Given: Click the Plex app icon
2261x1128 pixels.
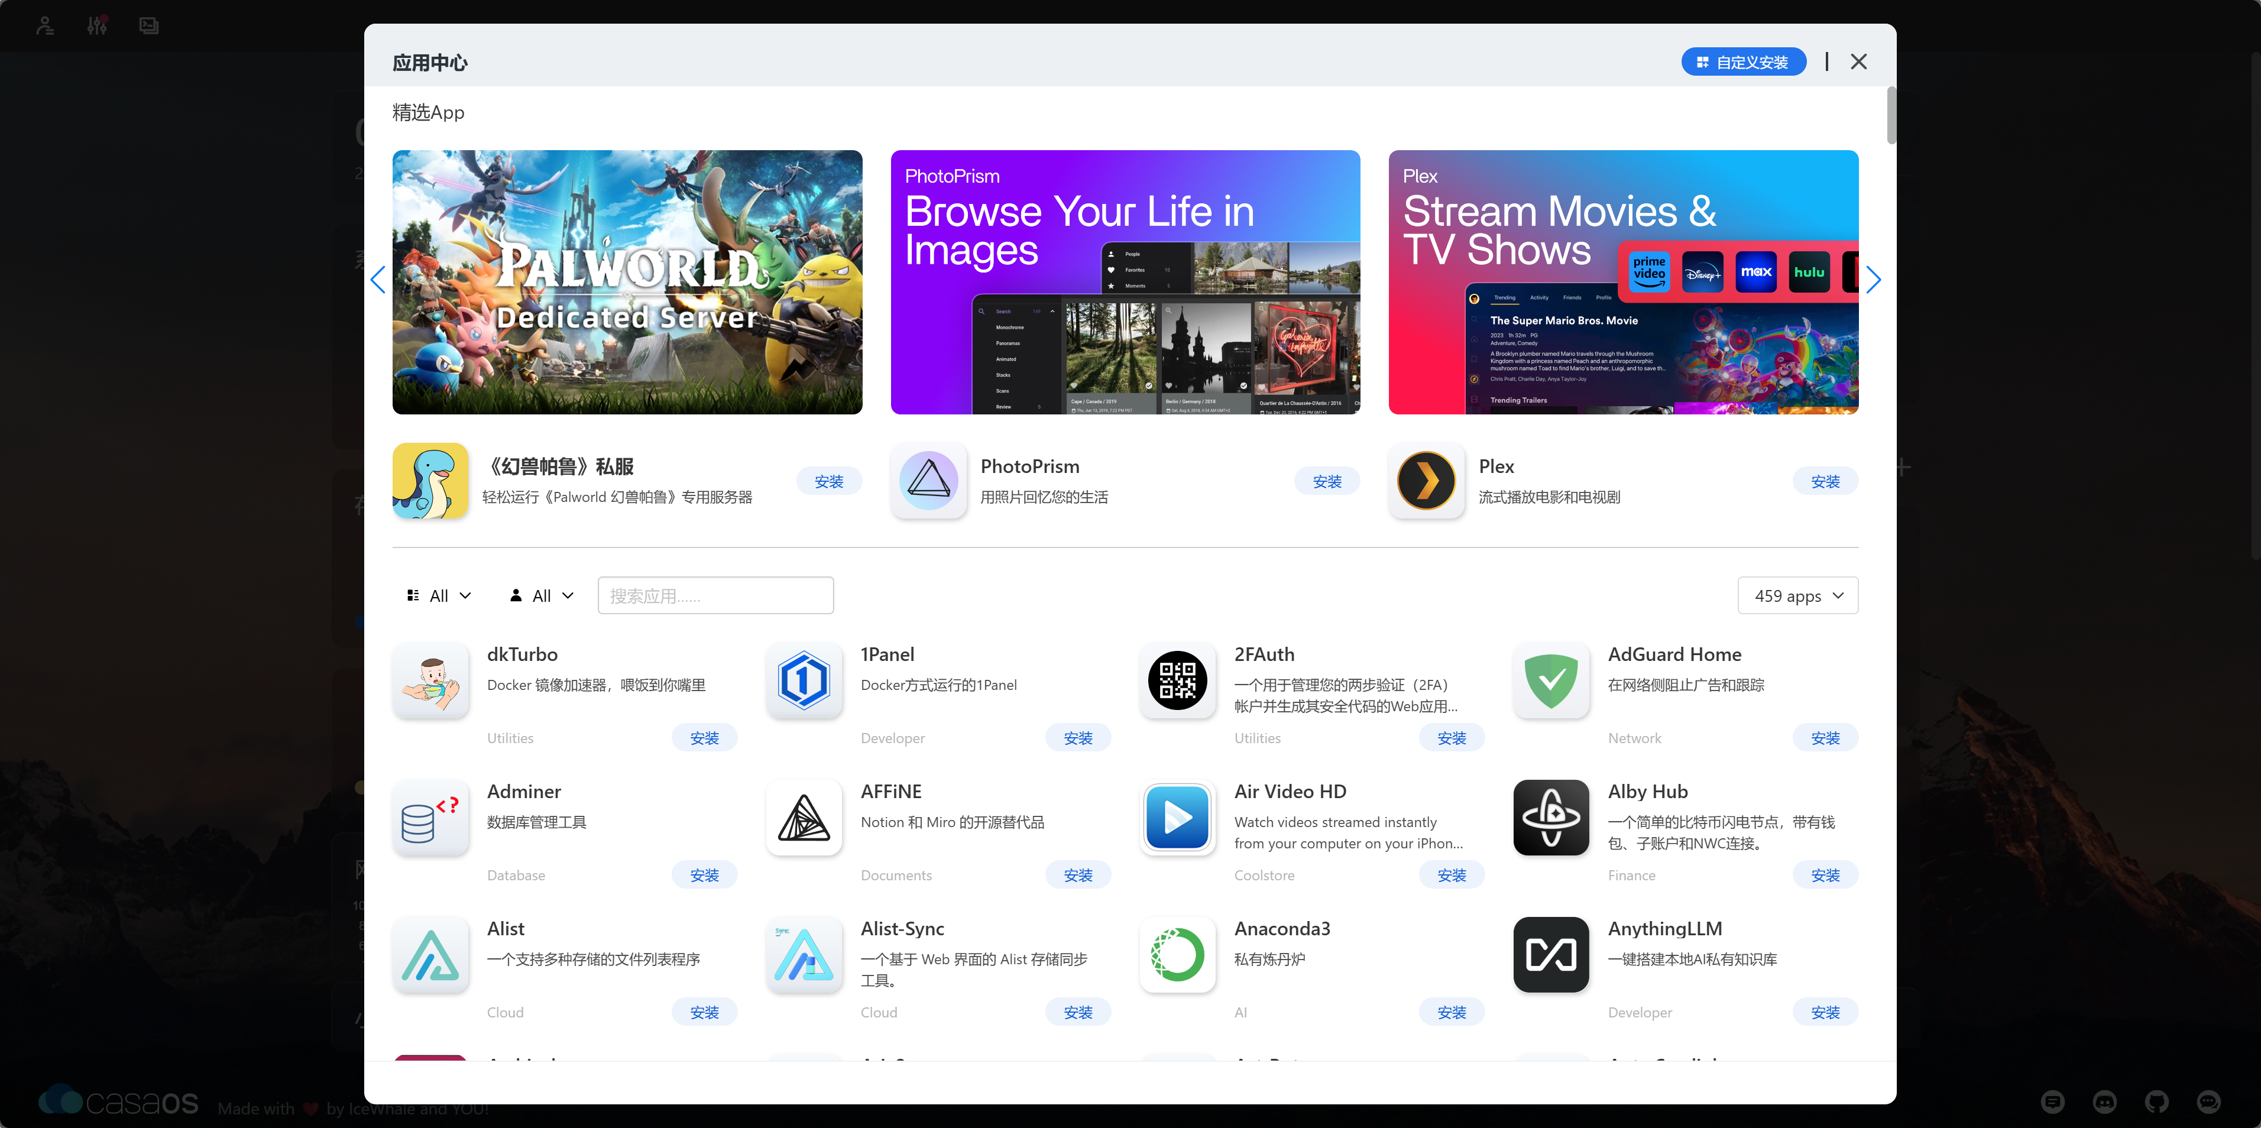Looking at the screenshot, I should (1426, 481).
